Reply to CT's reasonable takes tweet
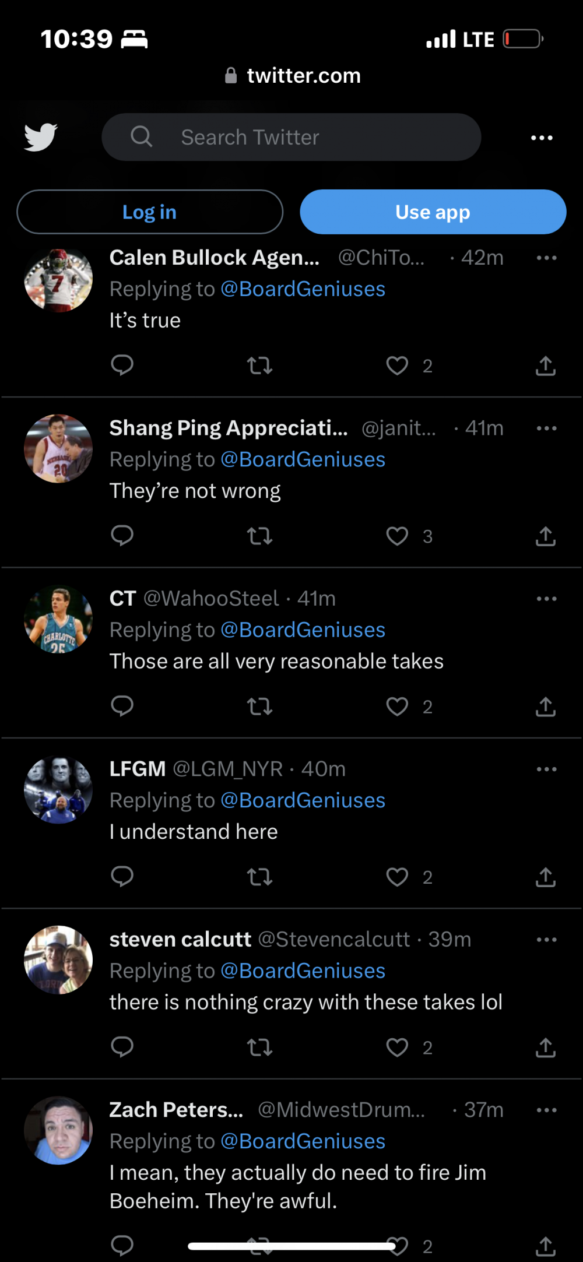Image resolution: width=583 pixels, height=1262 pixels. pyautogui.click(x=122, y=706)
